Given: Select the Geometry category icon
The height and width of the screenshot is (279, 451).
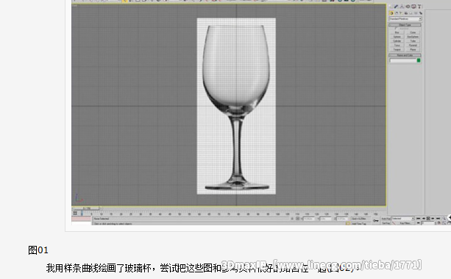Looking at the screenshot, I should 391,13.
